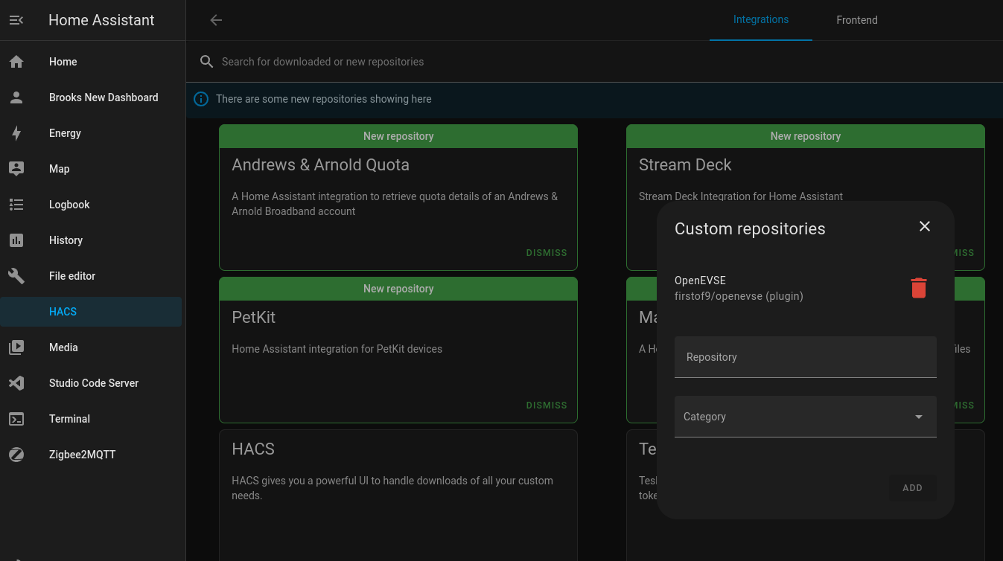The width and height of the screenshot is (1003, 561).
Task: Click the Logbook list icon
Action: [x=16, y=205]
